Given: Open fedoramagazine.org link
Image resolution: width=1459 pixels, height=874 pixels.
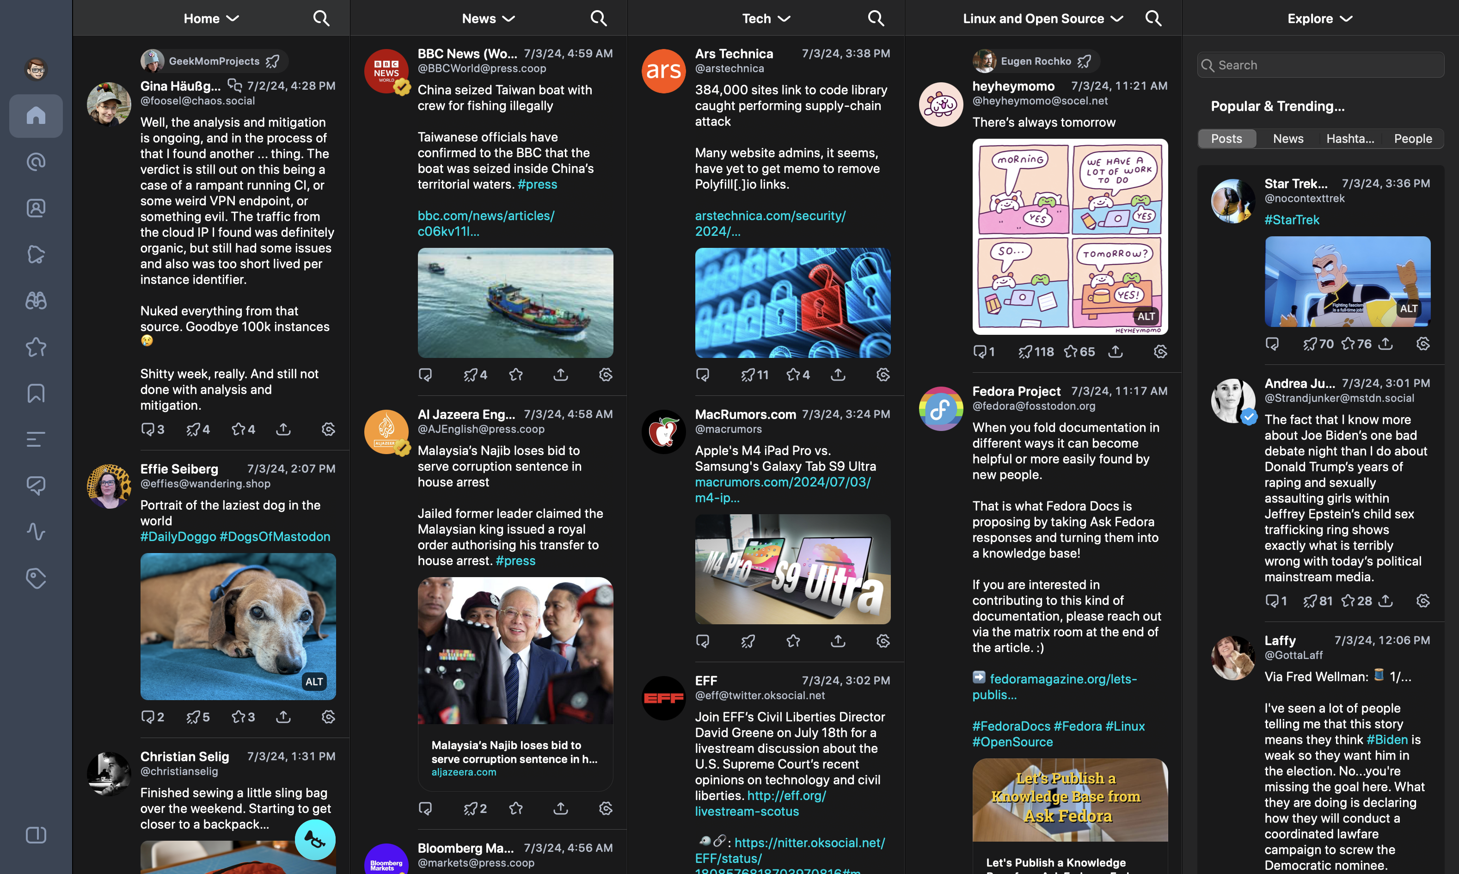Looking at the screenshot, I should pyautogui.click(x=1055, y=687).
